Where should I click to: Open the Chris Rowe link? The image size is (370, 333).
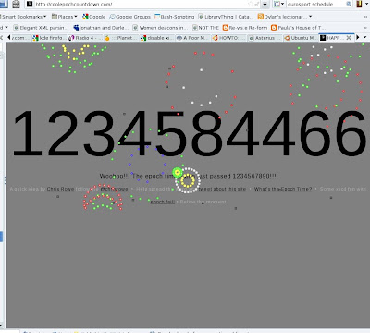[x=60, y=189]
